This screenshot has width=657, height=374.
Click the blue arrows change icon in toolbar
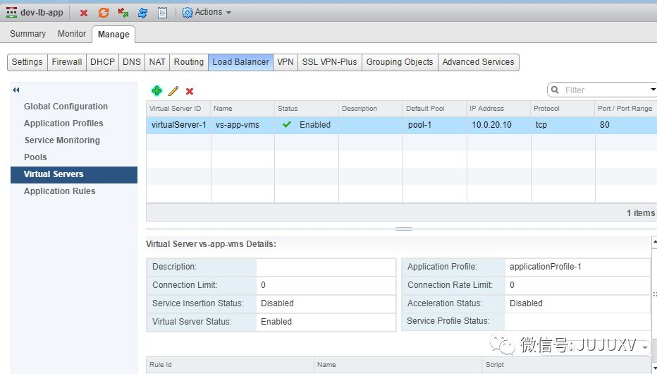(x=142, y=13)
